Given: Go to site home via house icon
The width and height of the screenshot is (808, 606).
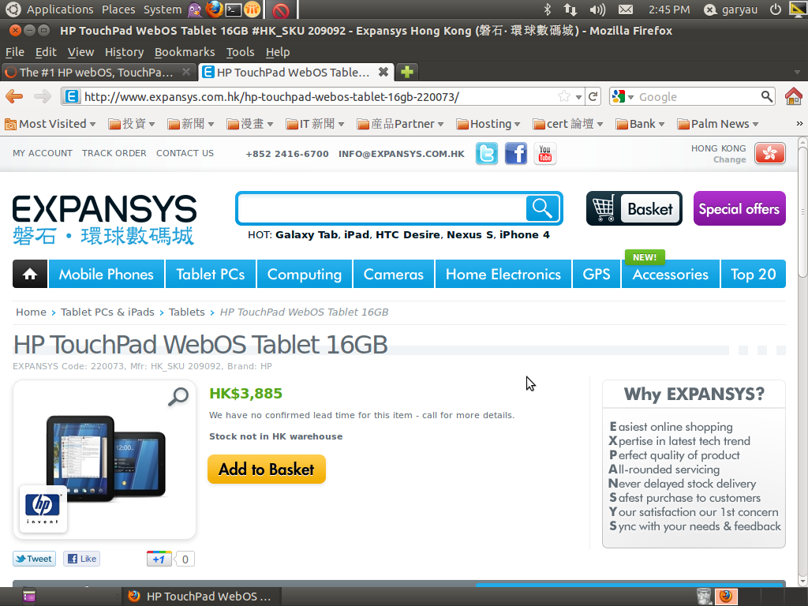Looking at the screenshot, I should click(x=30, y=274).
